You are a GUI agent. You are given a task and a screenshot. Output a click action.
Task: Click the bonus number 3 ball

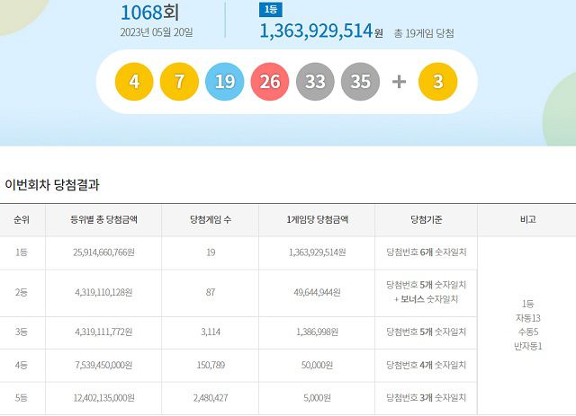click(x=438, y=82)
